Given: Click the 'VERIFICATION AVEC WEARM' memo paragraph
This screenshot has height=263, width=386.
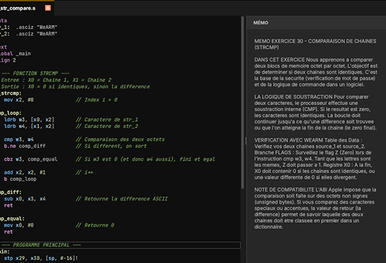Looking at the screenshot, I should pyautogui.click(x=315, y=159).
